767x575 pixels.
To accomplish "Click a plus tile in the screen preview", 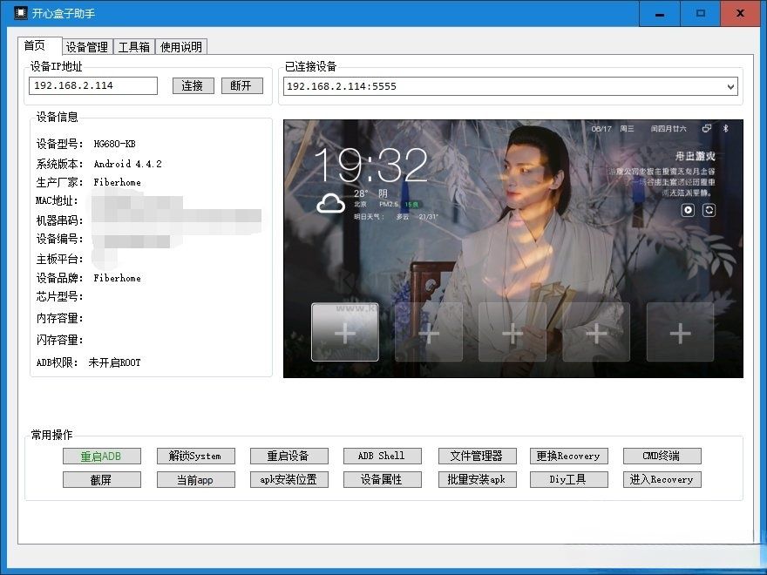I will [344, 333].
